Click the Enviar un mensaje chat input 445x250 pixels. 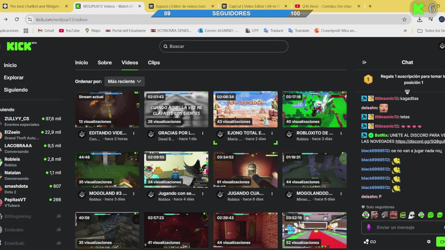point(403,227)
